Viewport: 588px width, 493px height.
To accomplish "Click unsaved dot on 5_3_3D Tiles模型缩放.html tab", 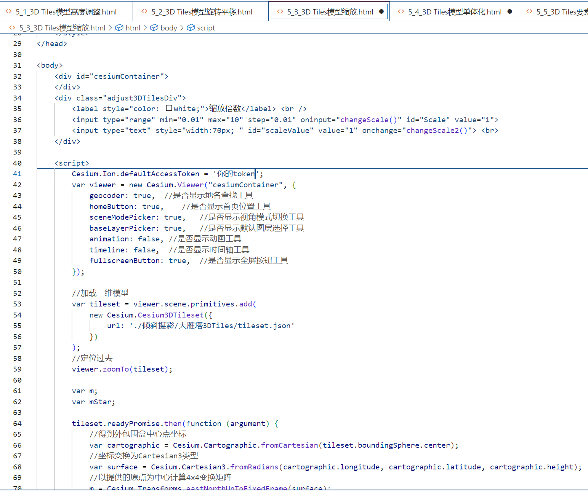I will pyautogui.click(x=381, y=11).
